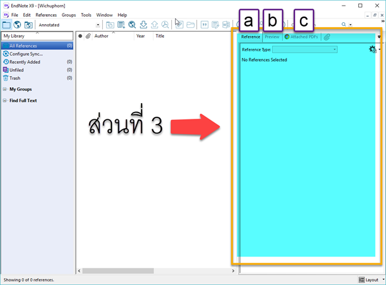Open the References menu
Image resolution: width=386 pixels, height=285 pixels.
46,15
